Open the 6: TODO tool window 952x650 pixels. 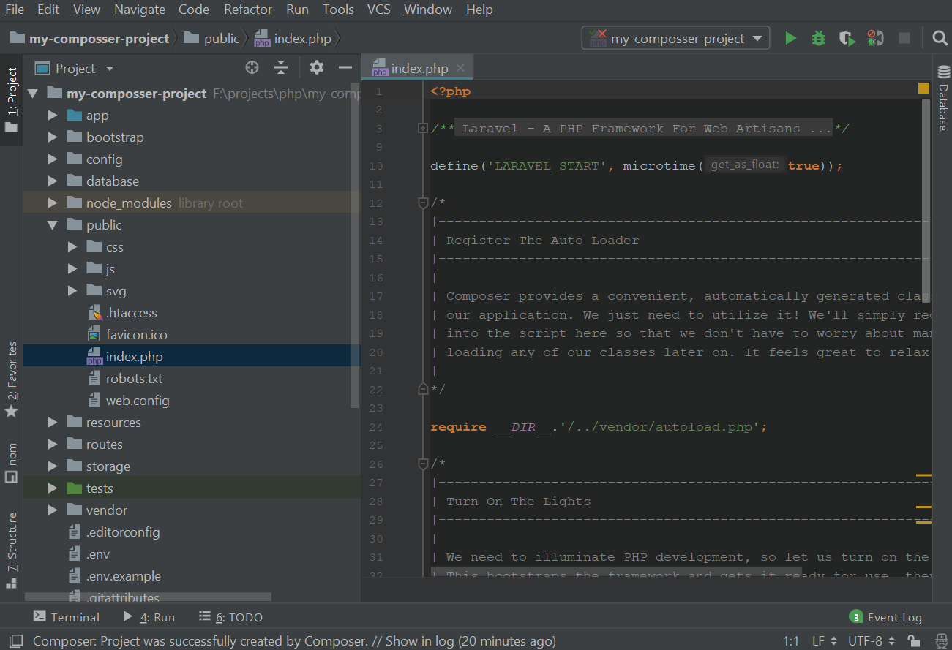tap(230, 617)
